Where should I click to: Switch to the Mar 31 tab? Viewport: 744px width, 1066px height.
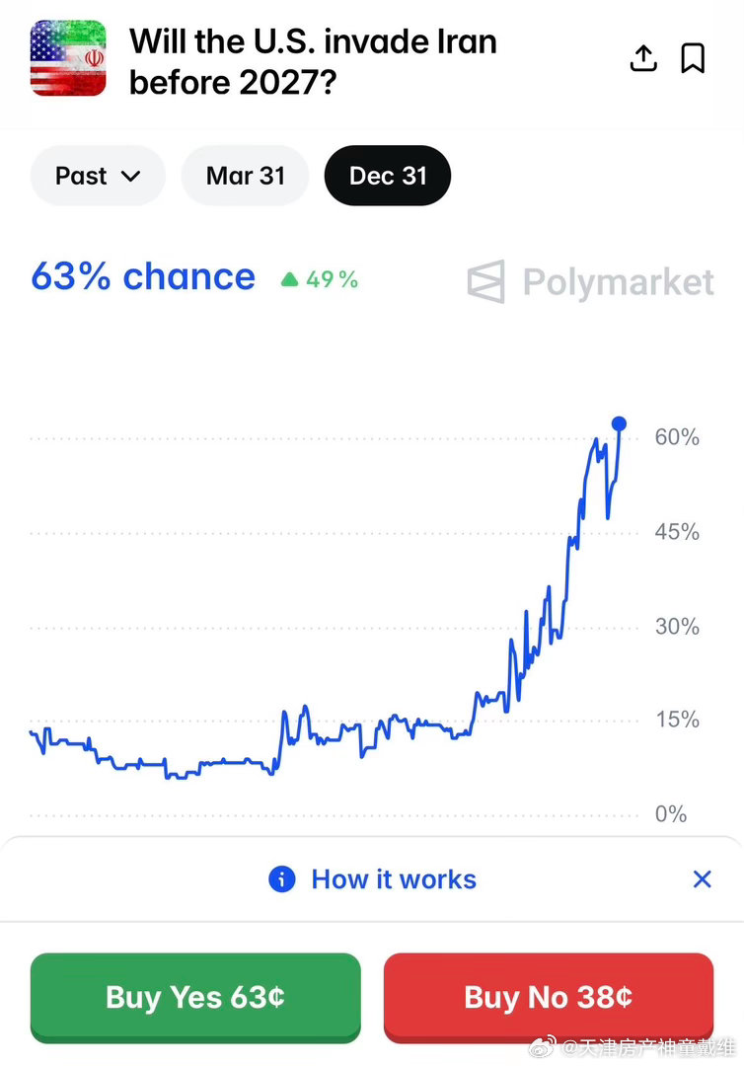[x=245, y=176]
